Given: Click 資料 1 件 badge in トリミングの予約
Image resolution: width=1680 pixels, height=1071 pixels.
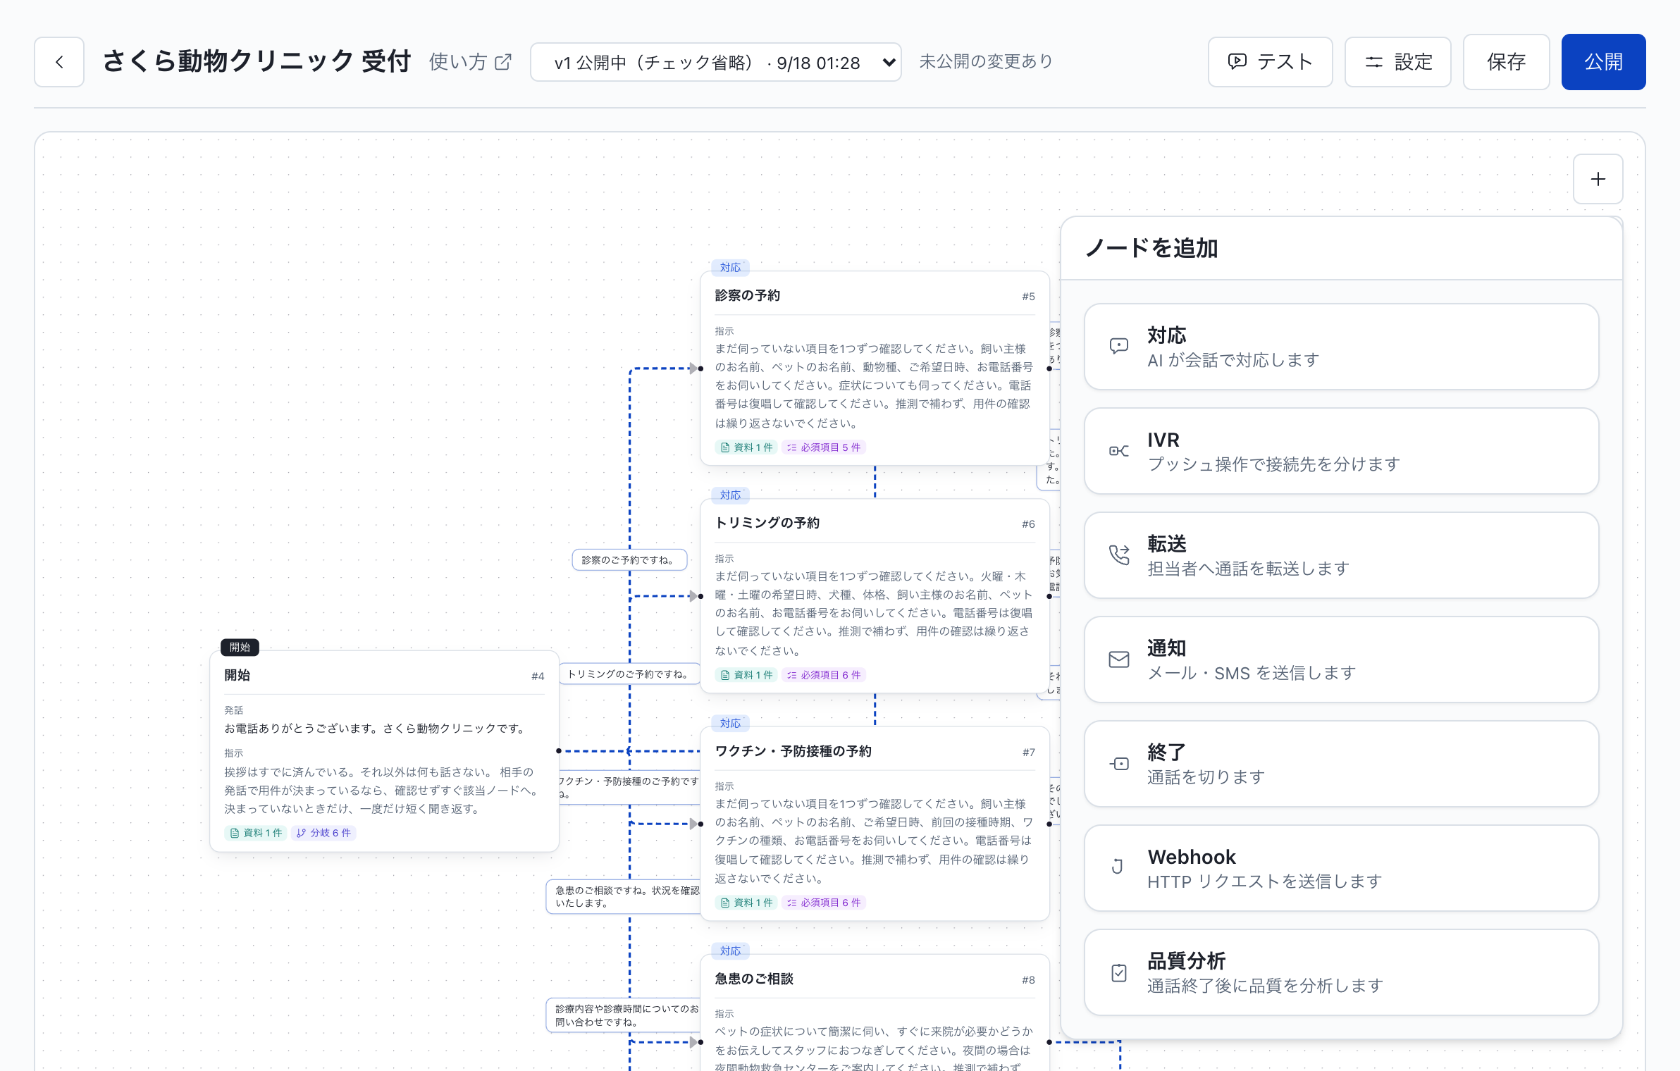Looking at the screenshot, I should [x=746, y=675].
